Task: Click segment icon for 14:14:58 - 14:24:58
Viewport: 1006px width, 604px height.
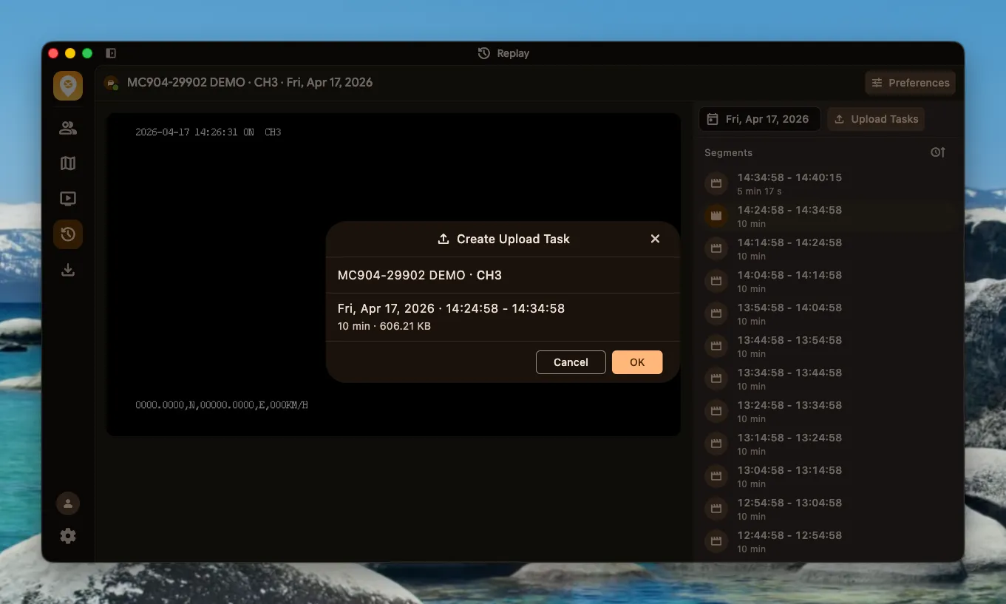Action: pos(716,248)
